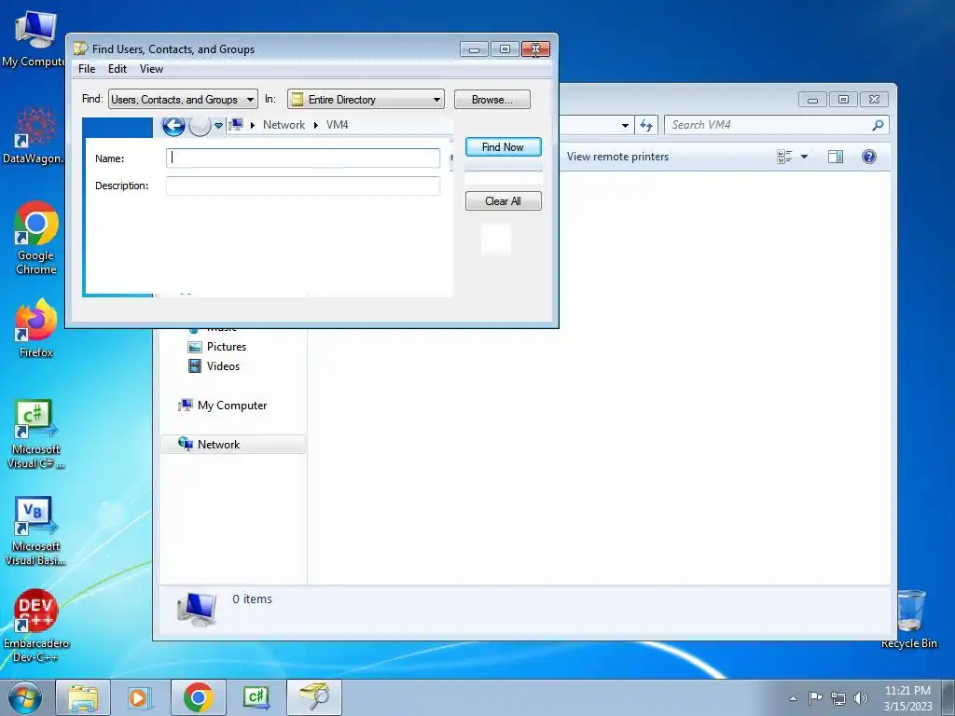Open Microsoft Visual Basic desktop shortcut
955x716 pixels.
click(x=36, y=531)
